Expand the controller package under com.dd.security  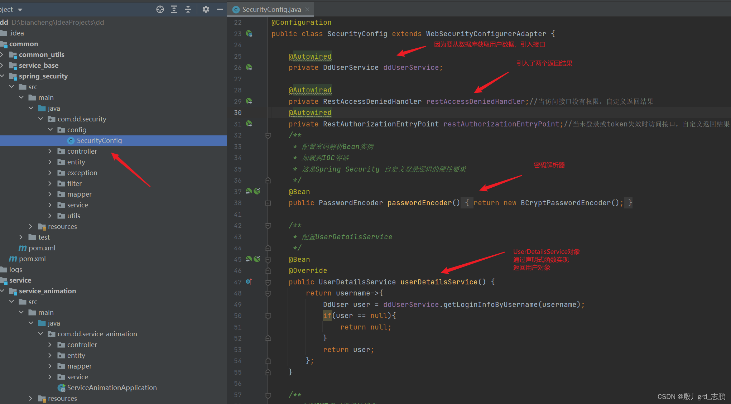[50, 151]
